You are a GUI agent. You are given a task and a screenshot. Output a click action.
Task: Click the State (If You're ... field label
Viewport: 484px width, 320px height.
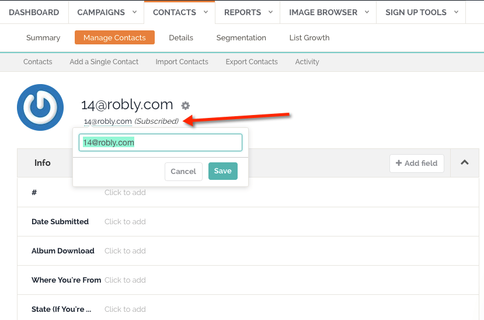pyautogui.click(x=61, y=309)
